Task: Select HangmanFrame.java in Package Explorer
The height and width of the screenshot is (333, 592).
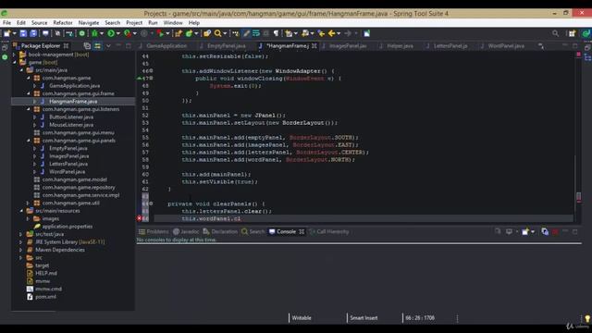Action: pos(73,101)
